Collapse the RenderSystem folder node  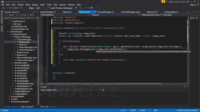11,63
